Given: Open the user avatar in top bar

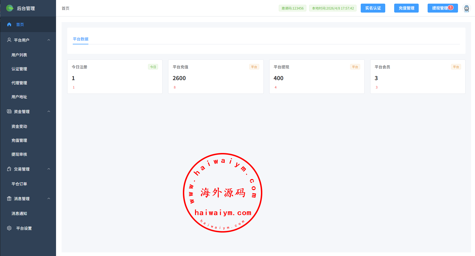Looking at the screenshot, I should point(466,8).
